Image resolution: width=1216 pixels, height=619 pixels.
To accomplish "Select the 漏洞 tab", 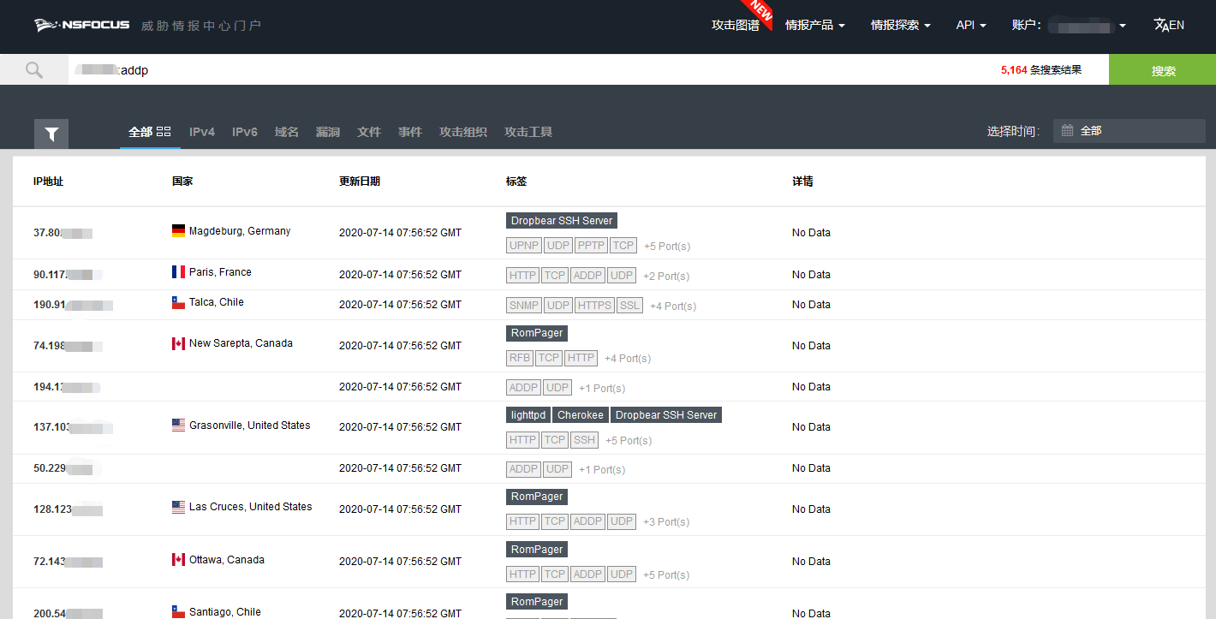I will click(x=328, y=132).
